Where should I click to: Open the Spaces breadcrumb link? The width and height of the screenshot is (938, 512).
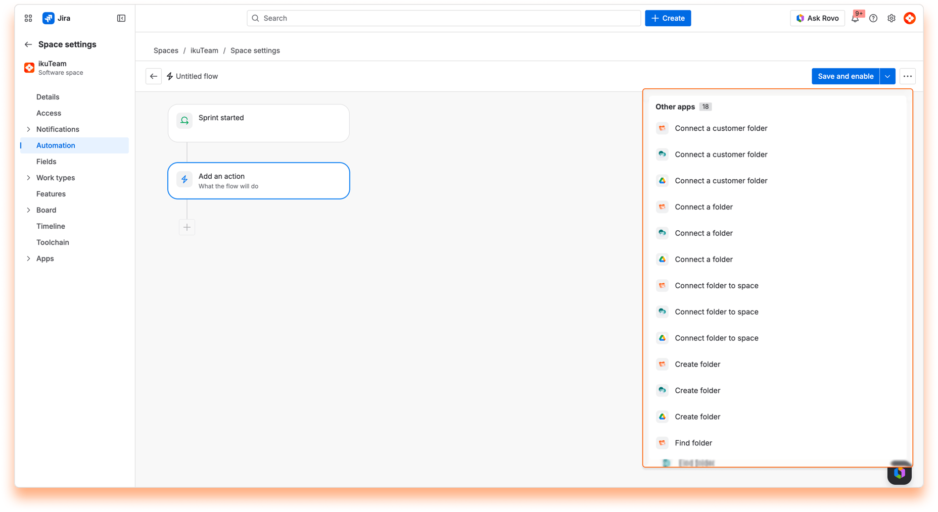pyautogui.click(x=166, y=50)
